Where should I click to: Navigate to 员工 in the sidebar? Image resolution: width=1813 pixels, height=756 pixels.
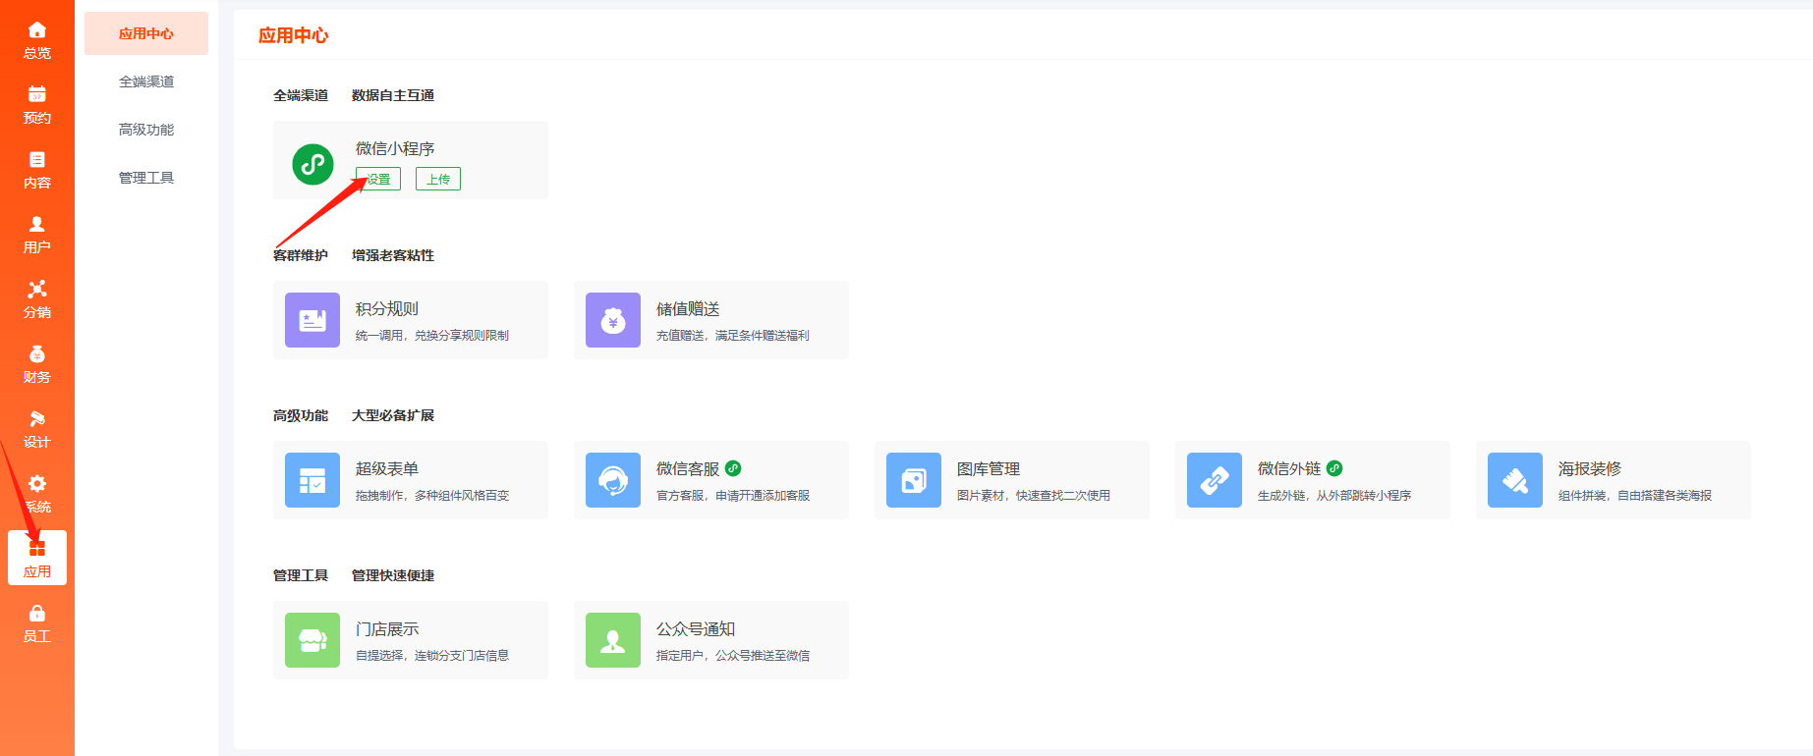pyautogui.click(x=37, y=623)
